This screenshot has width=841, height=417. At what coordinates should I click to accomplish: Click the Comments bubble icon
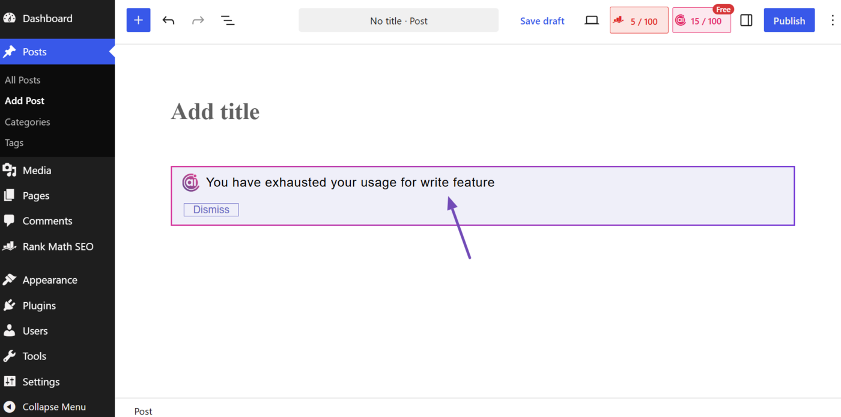pos(10,221)
